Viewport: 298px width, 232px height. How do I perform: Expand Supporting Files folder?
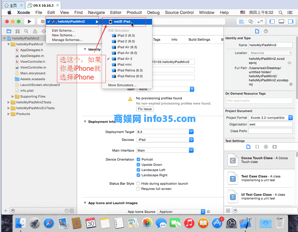tap(13, 96)
